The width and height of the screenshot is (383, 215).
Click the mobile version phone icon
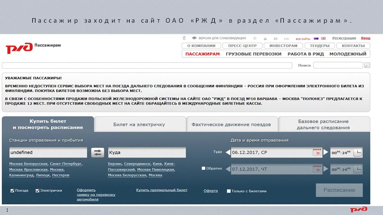click(x=184, y=38)
